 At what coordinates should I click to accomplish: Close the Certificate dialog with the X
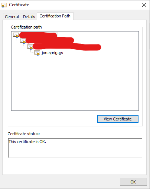144,5
